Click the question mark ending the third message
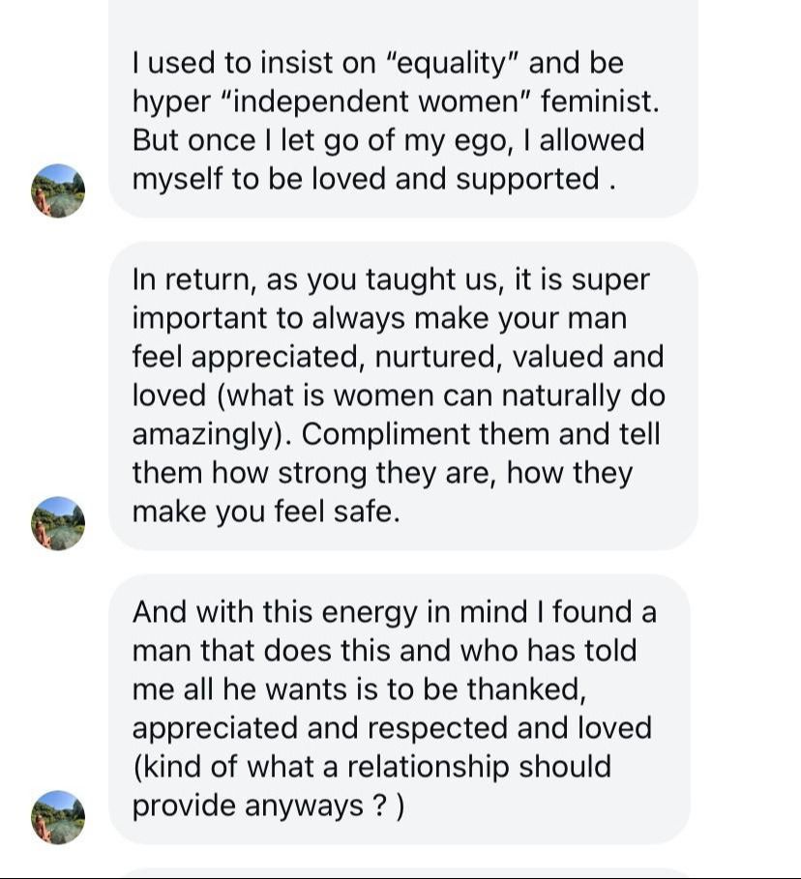Image resolution: width=801 pixels, height=879 pixels. tap(380, 806)
